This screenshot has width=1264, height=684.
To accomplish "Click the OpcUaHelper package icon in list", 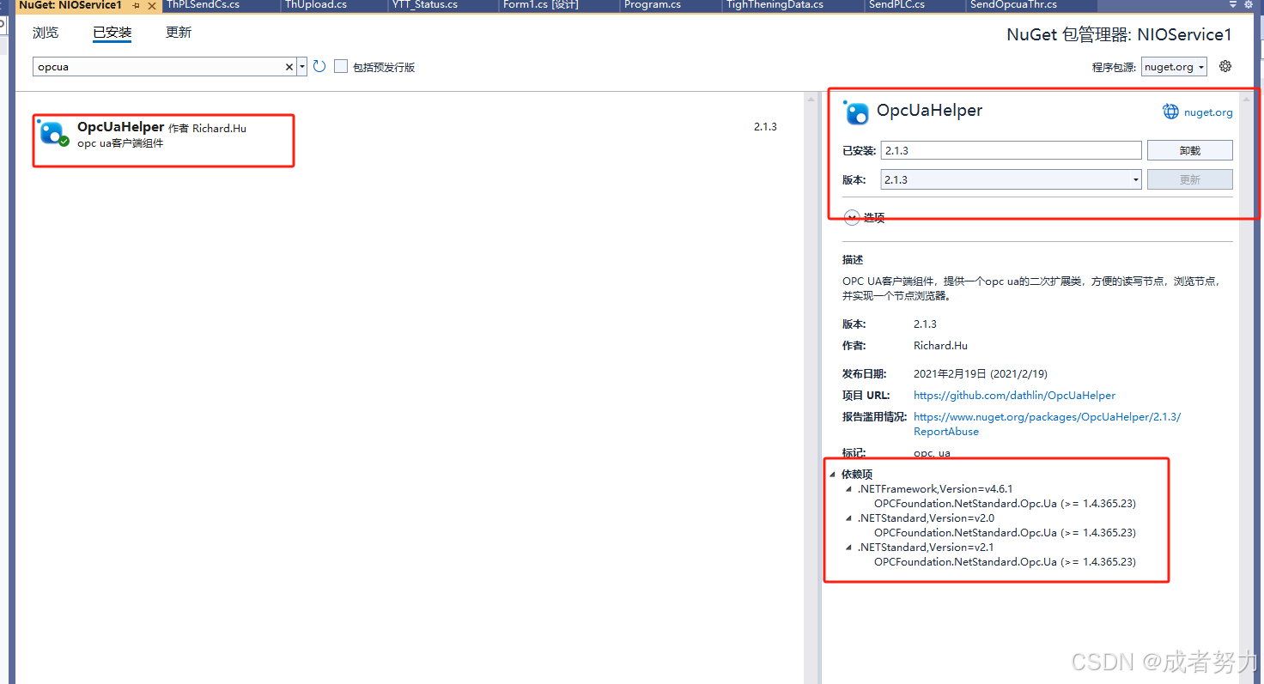I will [53, 133].
